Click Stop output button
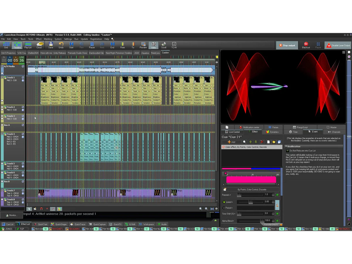This screenshot has width=352, height=264. tap(287, 45)
